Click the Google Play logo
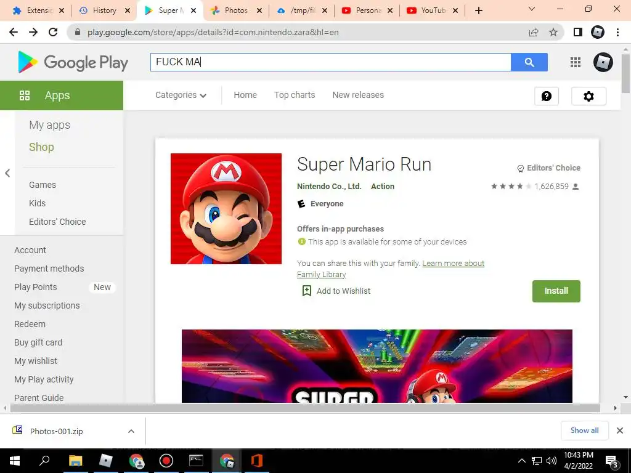The width and height of the screenshot is (631, 473). coord(73,62)
